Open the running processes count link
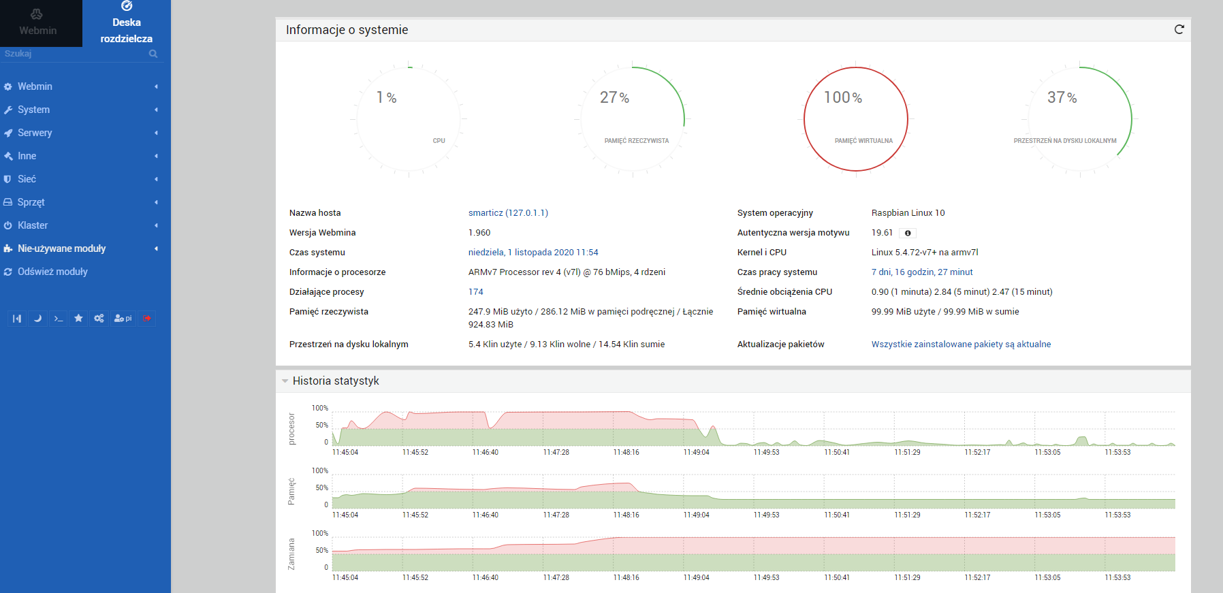 (x=475, y=292)
